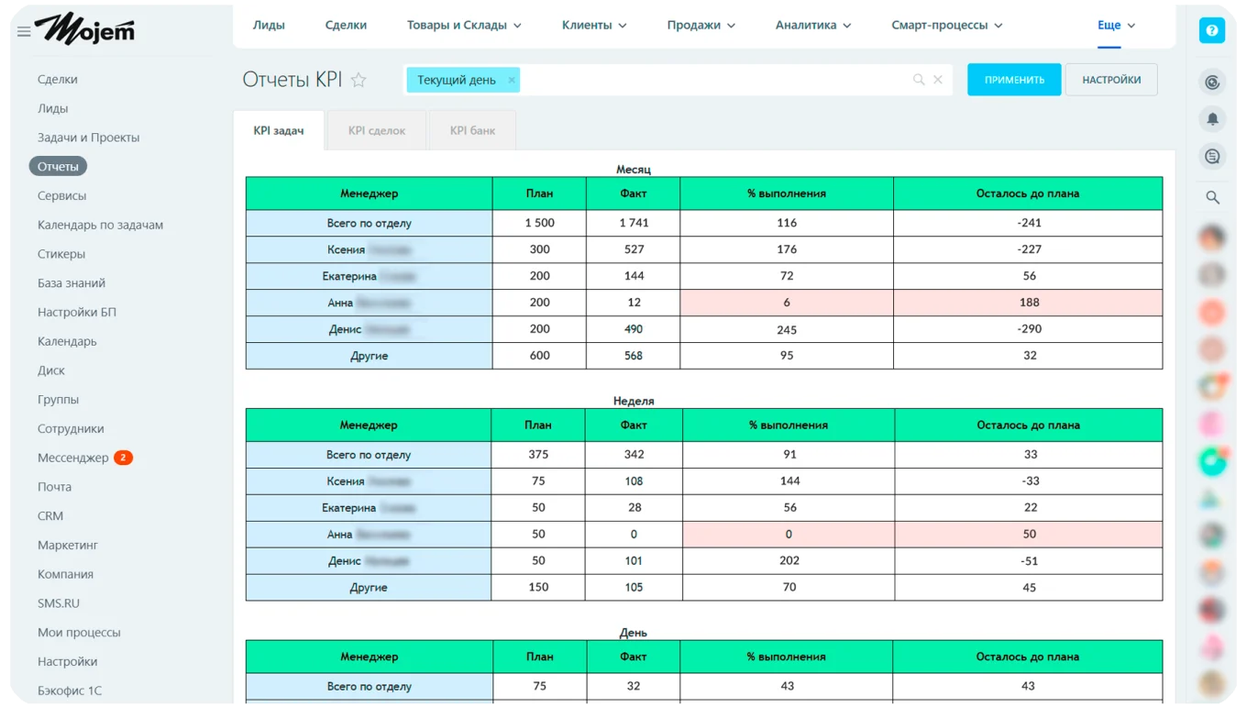The image size is (1247, 707).
Task: Click the top user avatar on the right
Action: click(x=1212, y=236)
